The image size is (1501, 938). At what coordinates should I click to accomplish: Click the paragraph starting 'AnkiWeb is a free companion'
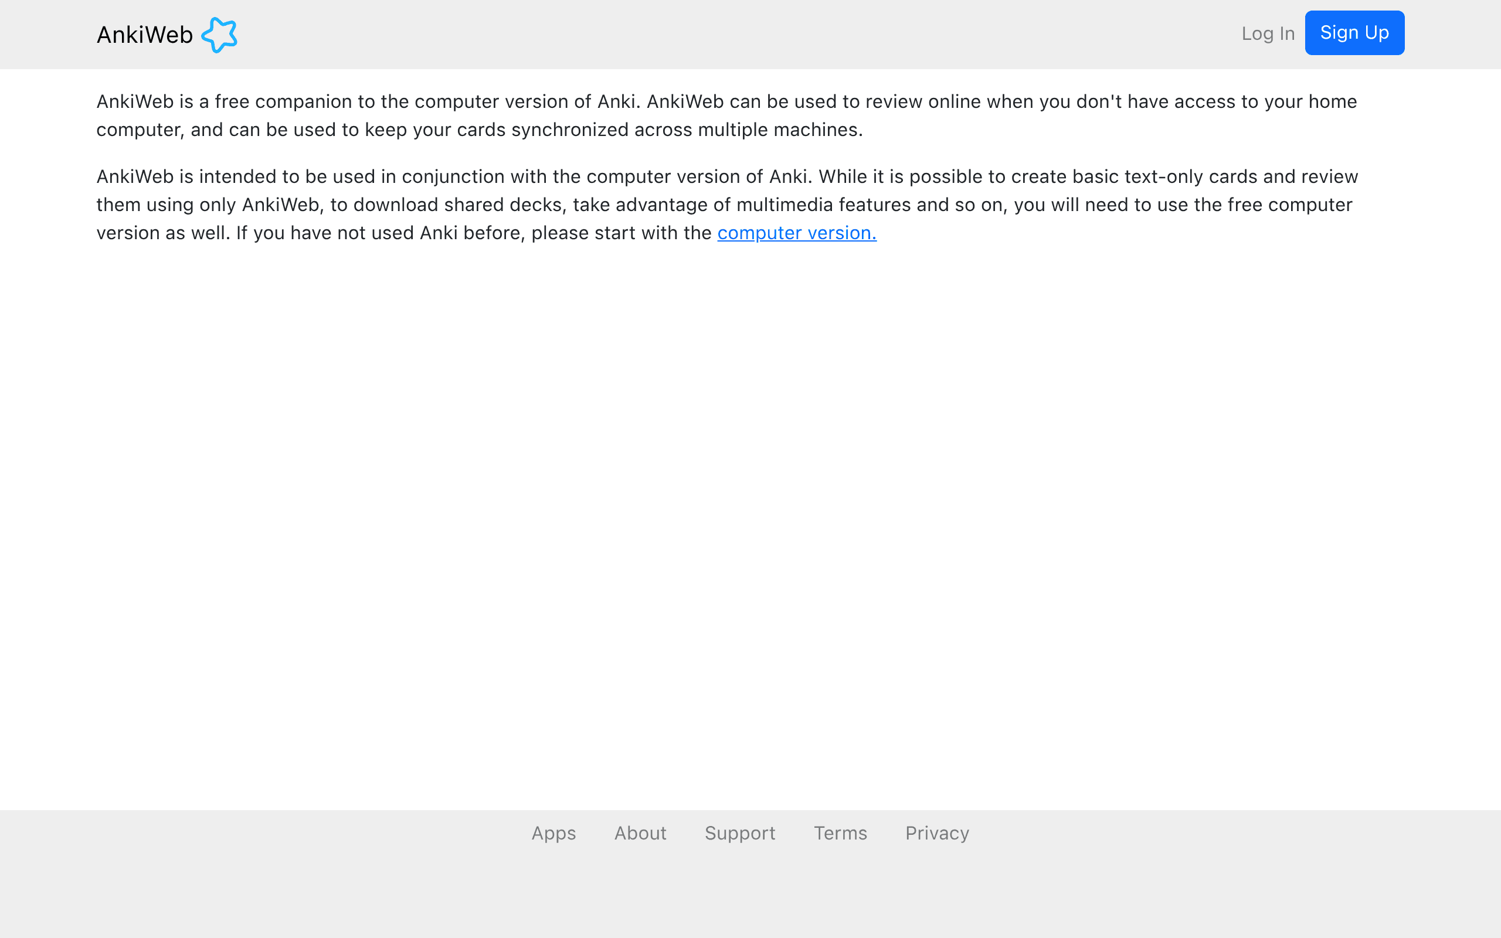click(x=727, y=115)
